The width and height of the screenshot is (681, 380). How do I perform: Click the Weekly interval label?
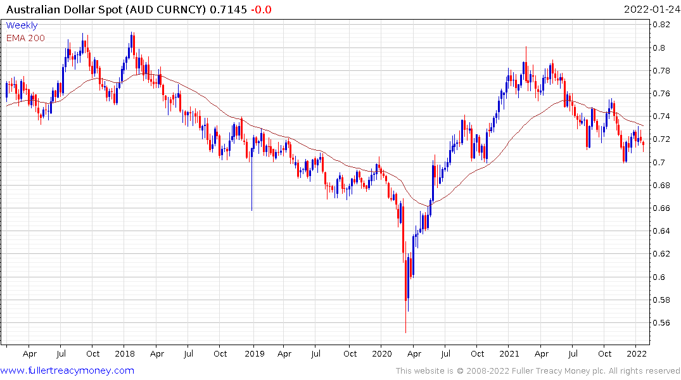22,25
